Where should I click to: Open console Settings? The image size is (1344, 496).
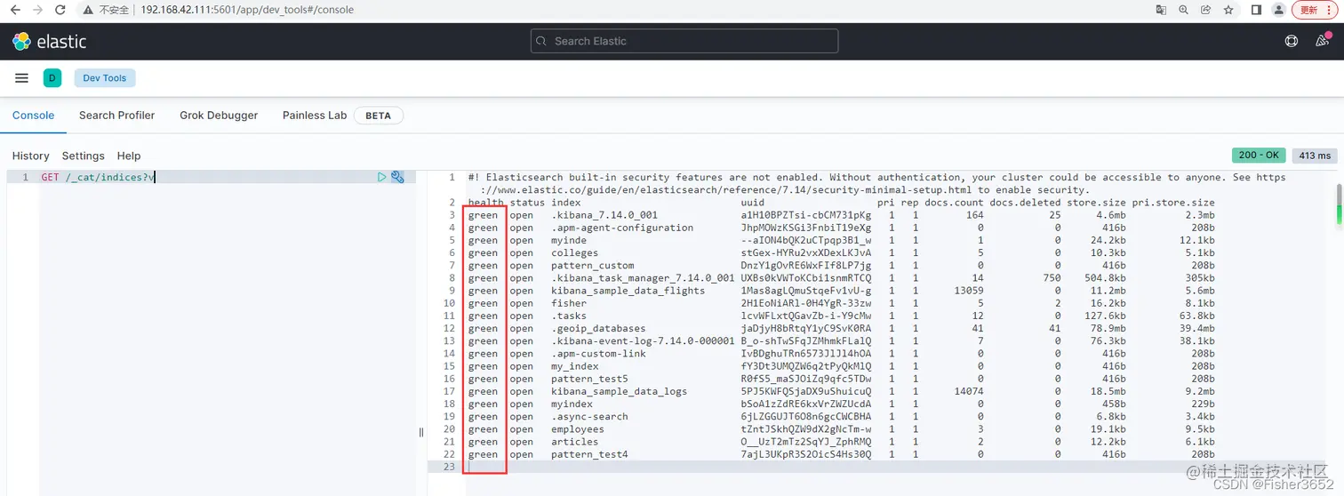pos(84,156)
